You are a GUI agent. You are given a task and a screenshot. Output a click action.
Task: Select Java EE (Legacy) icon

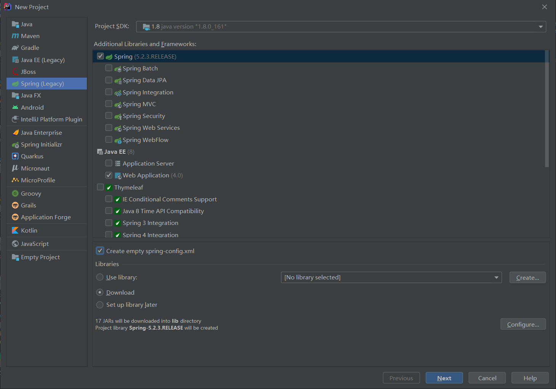tap(15, 60)
